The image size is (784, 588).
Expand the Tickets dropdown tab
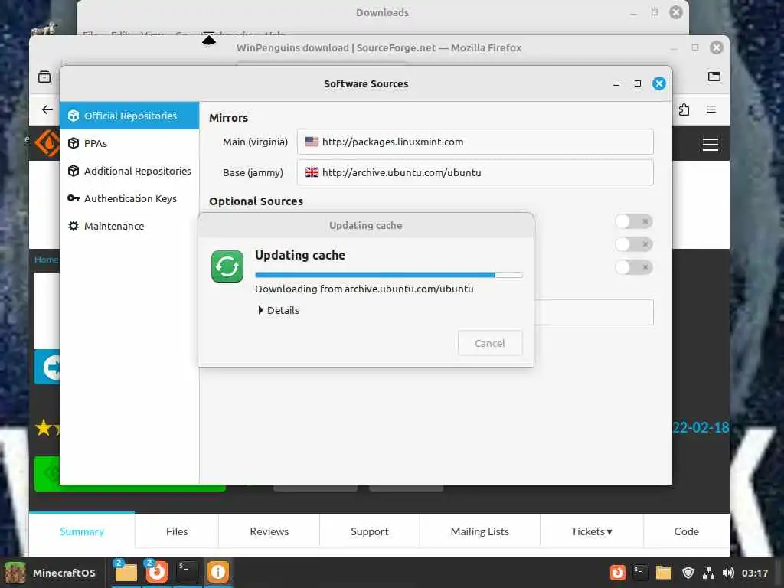pyautogui.click(x=592, y=531)
